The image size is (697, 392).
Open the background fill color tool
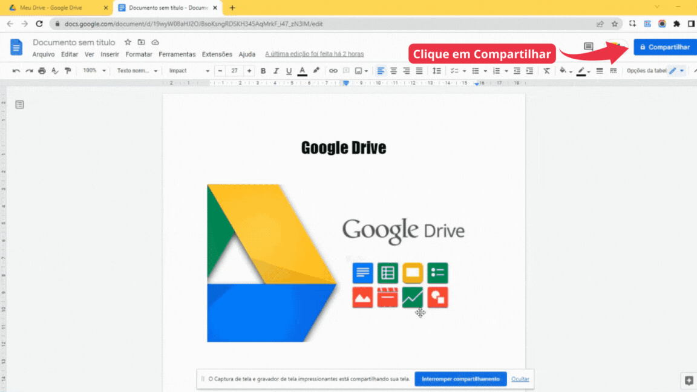(x=563, y=71)
